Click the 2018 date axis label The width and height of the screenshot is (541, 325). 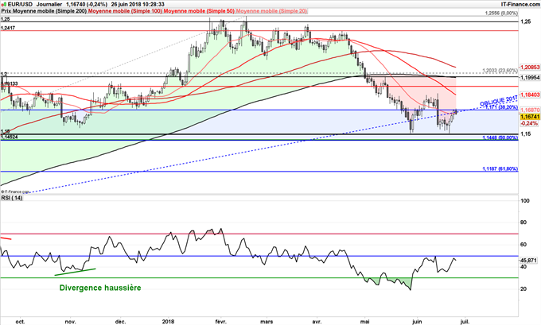(x=168, y=322)
